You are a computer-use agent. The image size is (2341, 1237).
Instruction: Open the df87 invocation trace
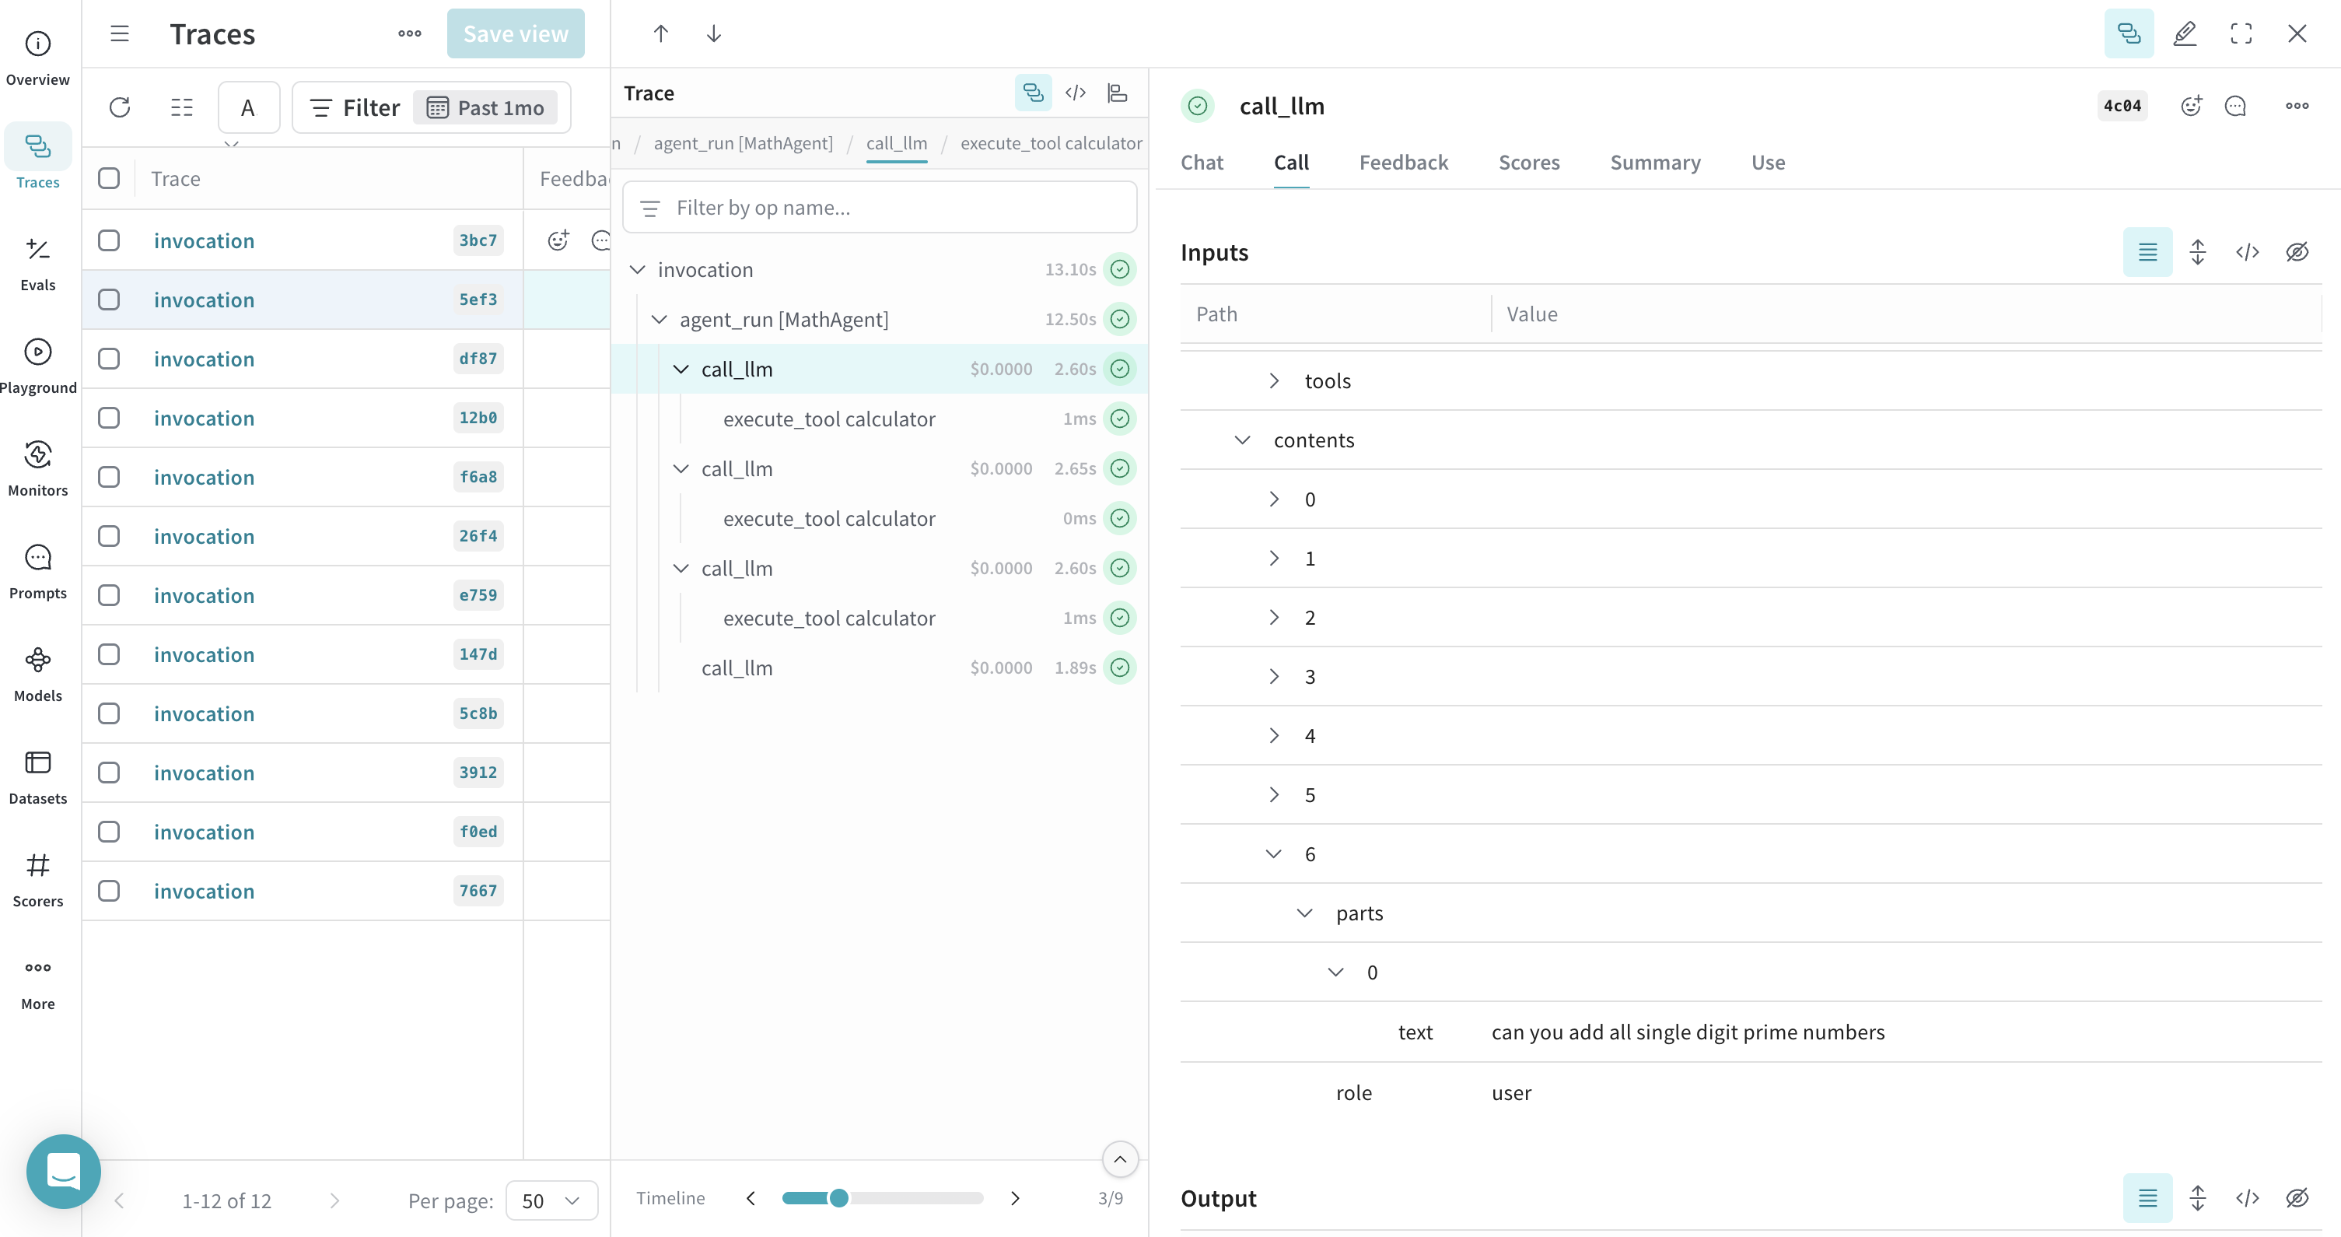click(x=204, y=359)
